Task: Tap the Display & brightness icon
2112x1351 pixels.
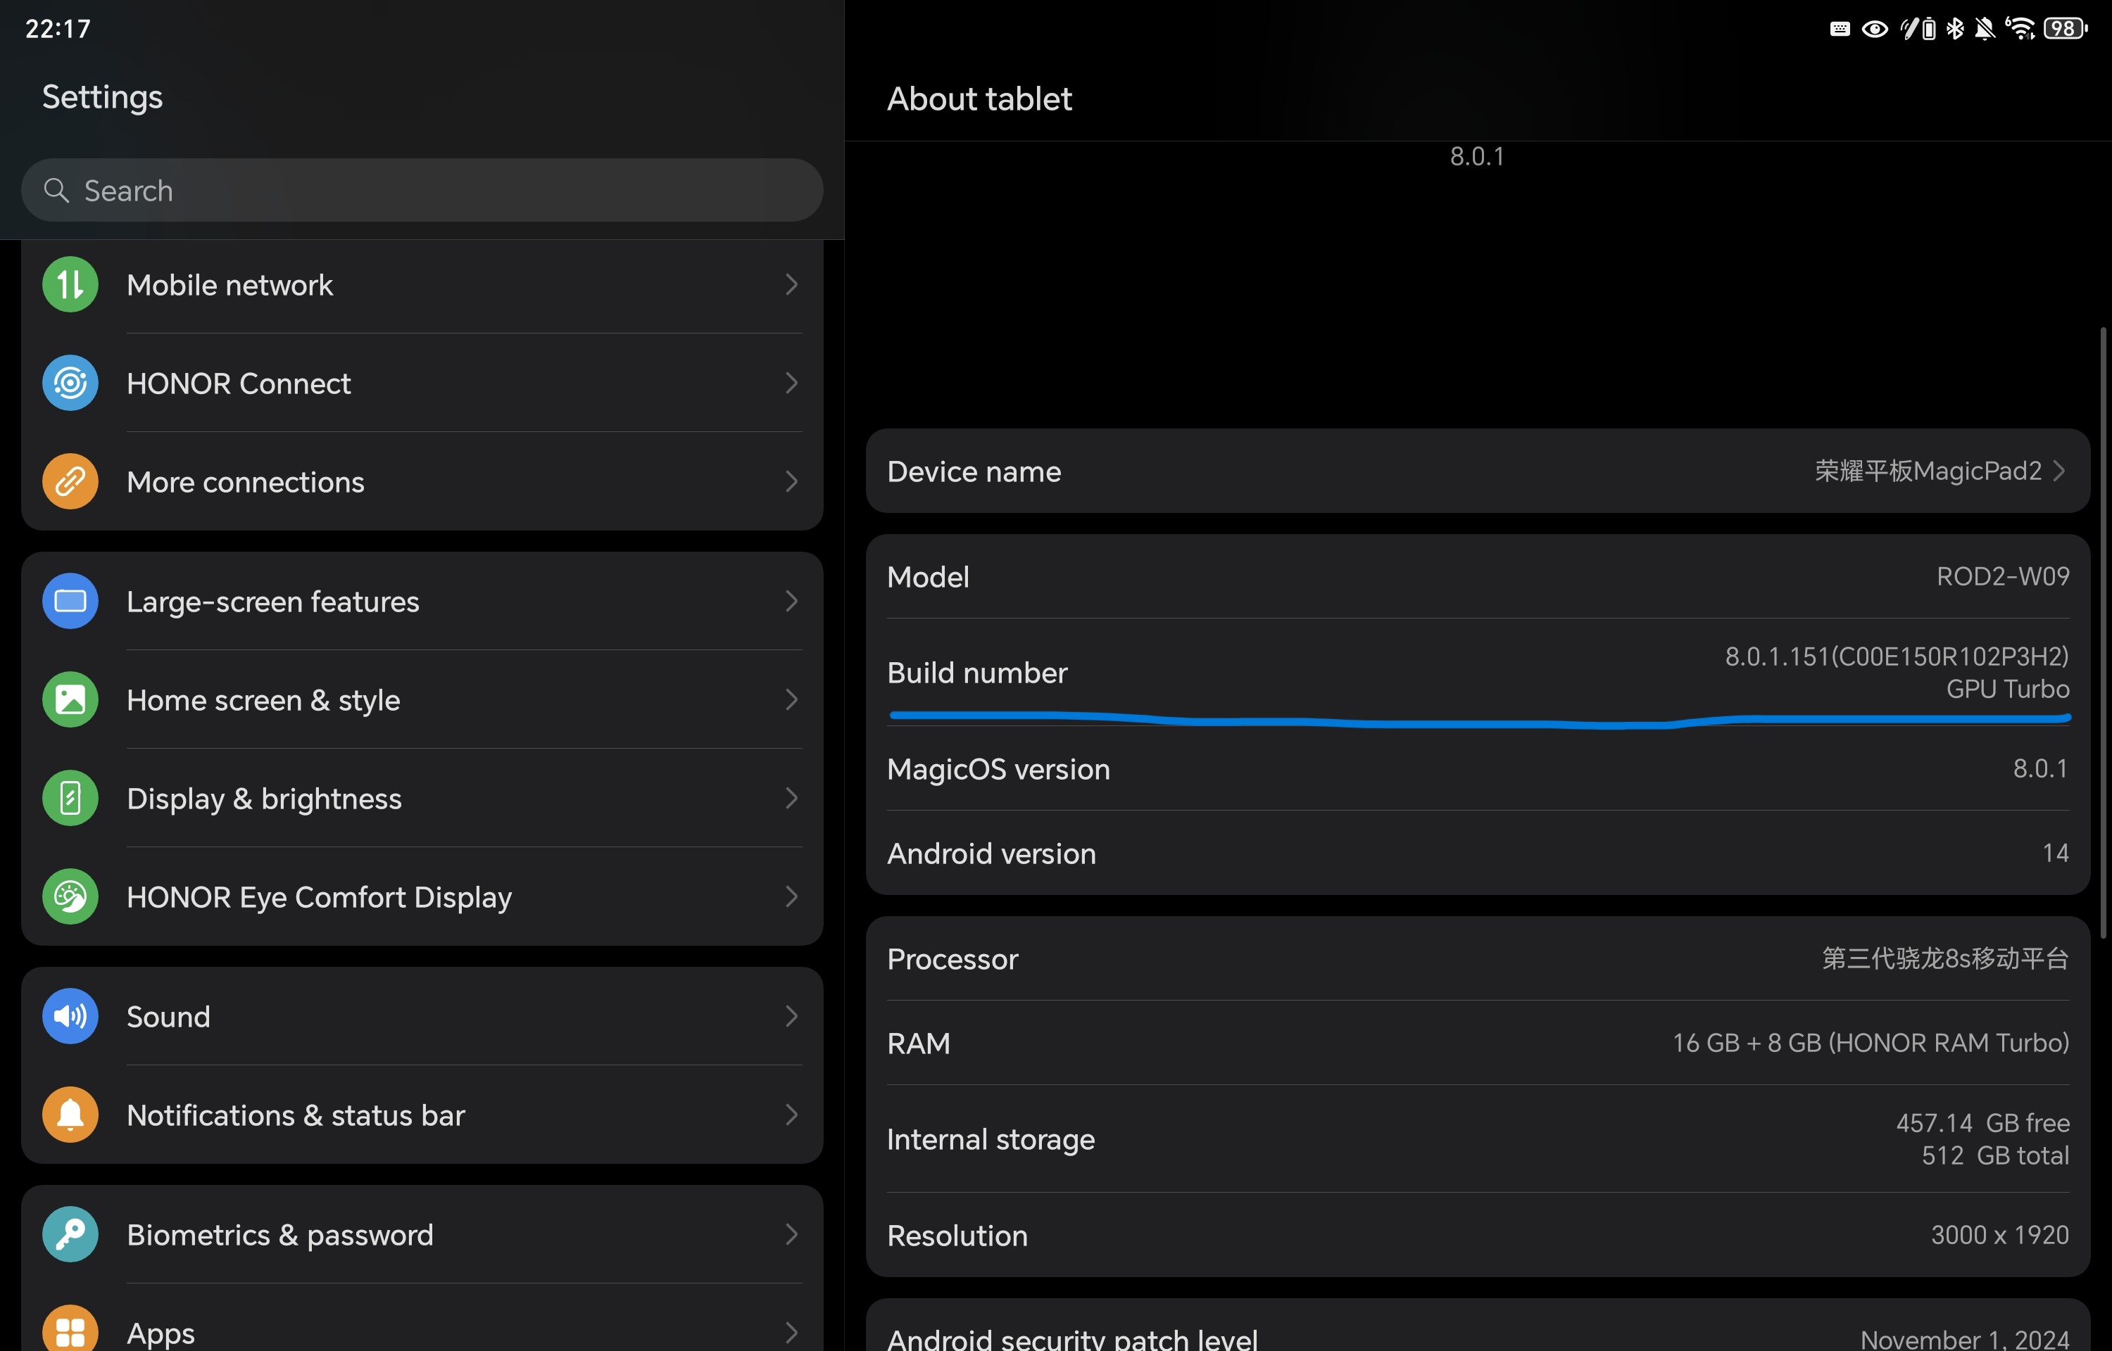Action: [70, 799]
